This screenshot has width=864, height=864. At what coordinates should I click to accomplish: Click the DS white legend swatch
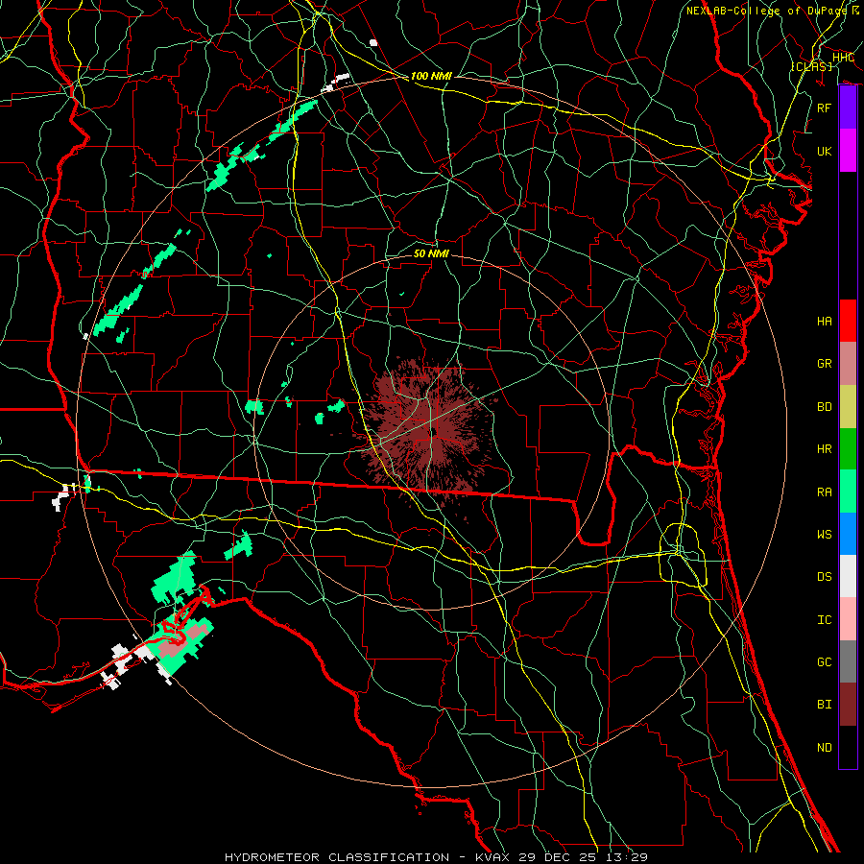[848, 576]
